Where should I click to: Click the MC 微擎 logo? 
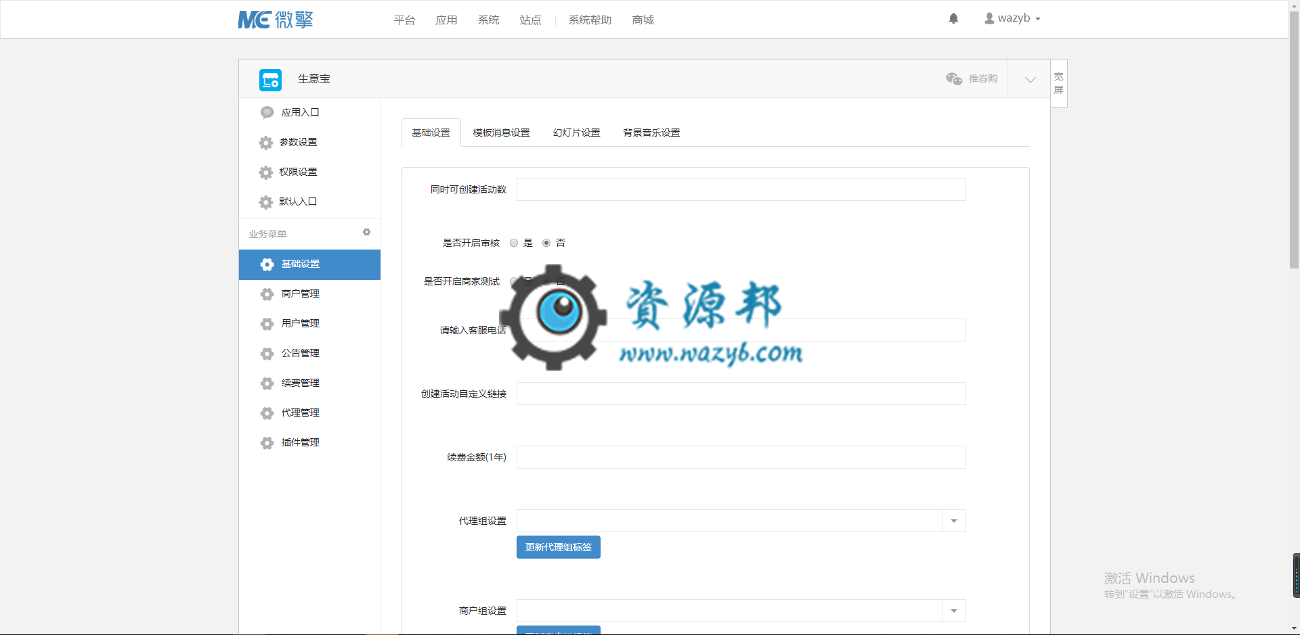tap(276, 20)
